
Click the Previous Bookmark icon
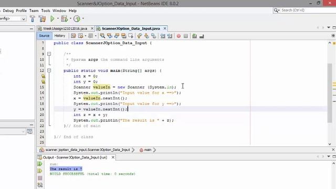click(x=140, y=36)
